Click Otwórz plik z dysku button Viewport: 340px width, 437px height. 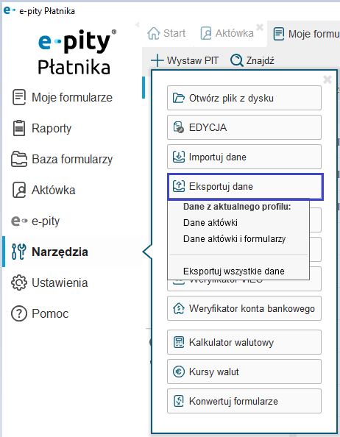[x=244, y=98]
